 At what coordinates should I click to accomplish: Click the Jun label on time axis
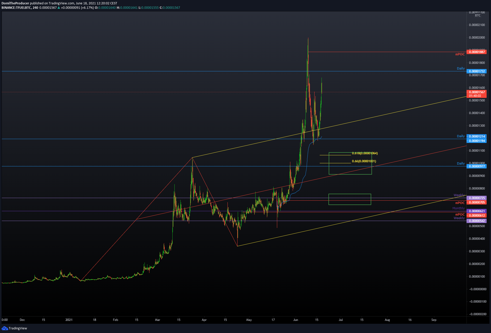(296, 320)
